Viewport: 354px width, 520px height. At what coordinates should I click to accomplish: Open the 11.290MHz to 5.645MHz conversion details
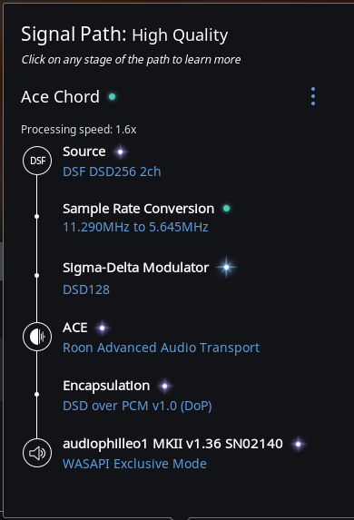[x=135, y=227]
